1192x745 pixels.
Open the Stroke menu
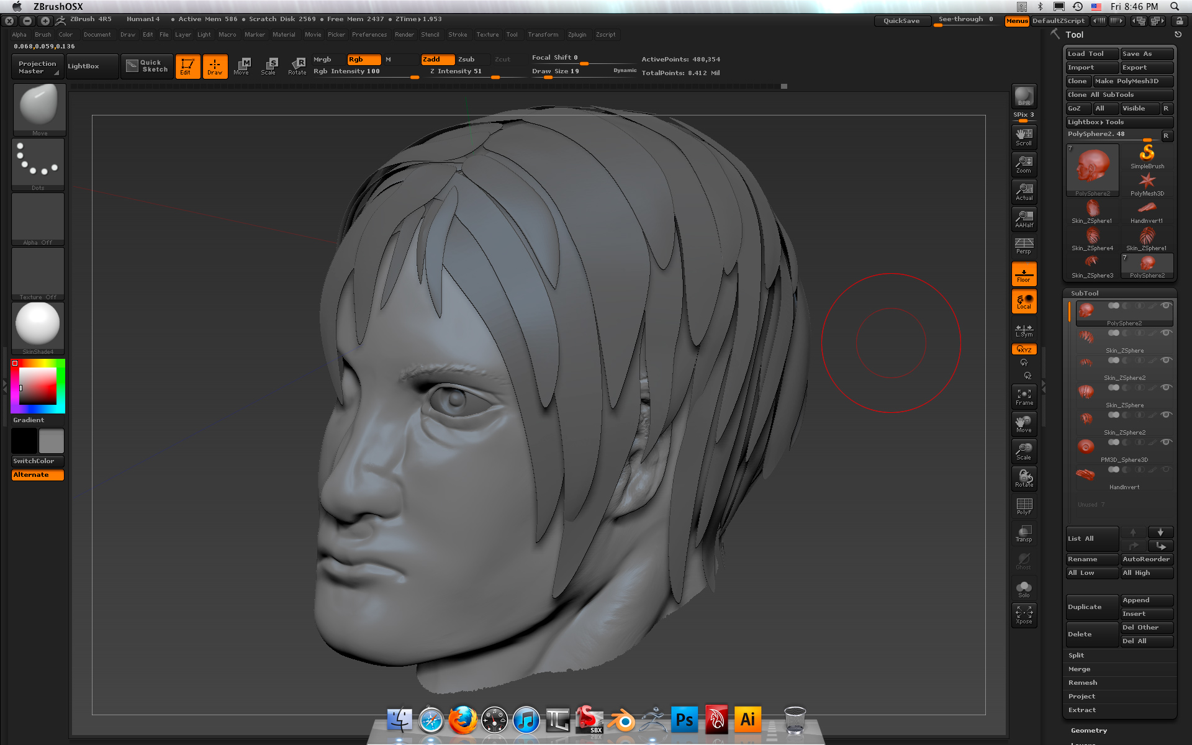coord(458,35)
